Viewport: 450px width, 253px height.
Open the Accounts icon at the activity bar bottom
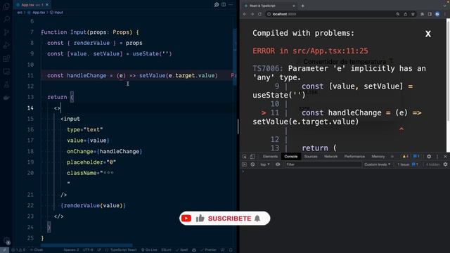click(x=6, y=241)
